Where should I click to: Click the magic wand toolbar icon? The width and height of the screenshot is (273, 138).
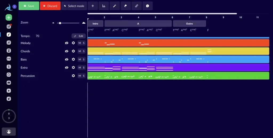click(115, 6)
